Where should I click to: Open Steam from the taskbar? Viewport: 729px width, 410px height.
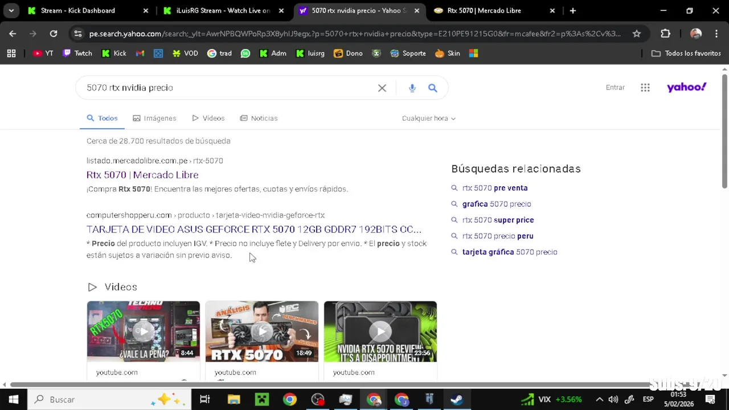coord(457,399)
